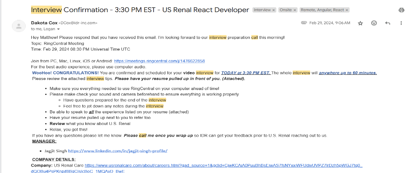The height and width of the screenshot is (173, 409).
Task: Open Jagjit Singh's LinkedIn profile link
Action: coord(118,151)
